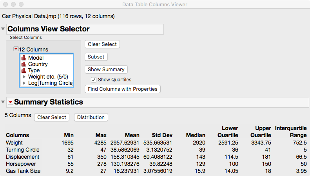Expand the Weight etc. column group
This screenshot has width=310, height=176.
(x=24, y=77)
